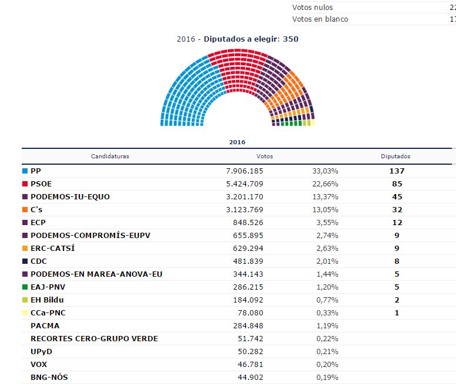Click the blue PP color square

pyautogui.click(x=25, y=171)
